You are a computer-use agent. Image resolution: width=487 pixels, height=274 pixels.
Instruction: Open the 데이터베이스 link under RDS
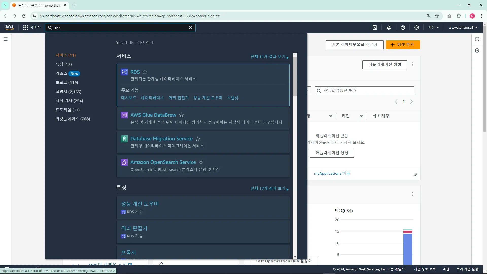[x=152, y=98]
